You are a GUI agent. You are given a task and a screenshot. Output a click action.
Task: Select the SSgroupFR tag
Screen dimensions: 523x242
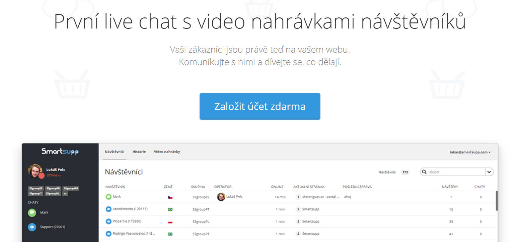(53, 188)
